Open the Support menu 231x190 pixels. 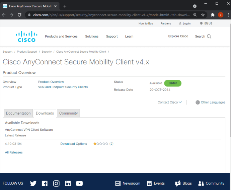pos(112,37)
